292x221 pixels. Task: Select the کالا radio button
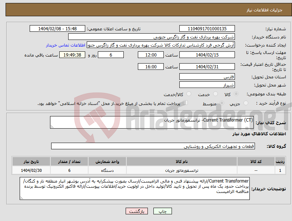[x=236, y=94]
